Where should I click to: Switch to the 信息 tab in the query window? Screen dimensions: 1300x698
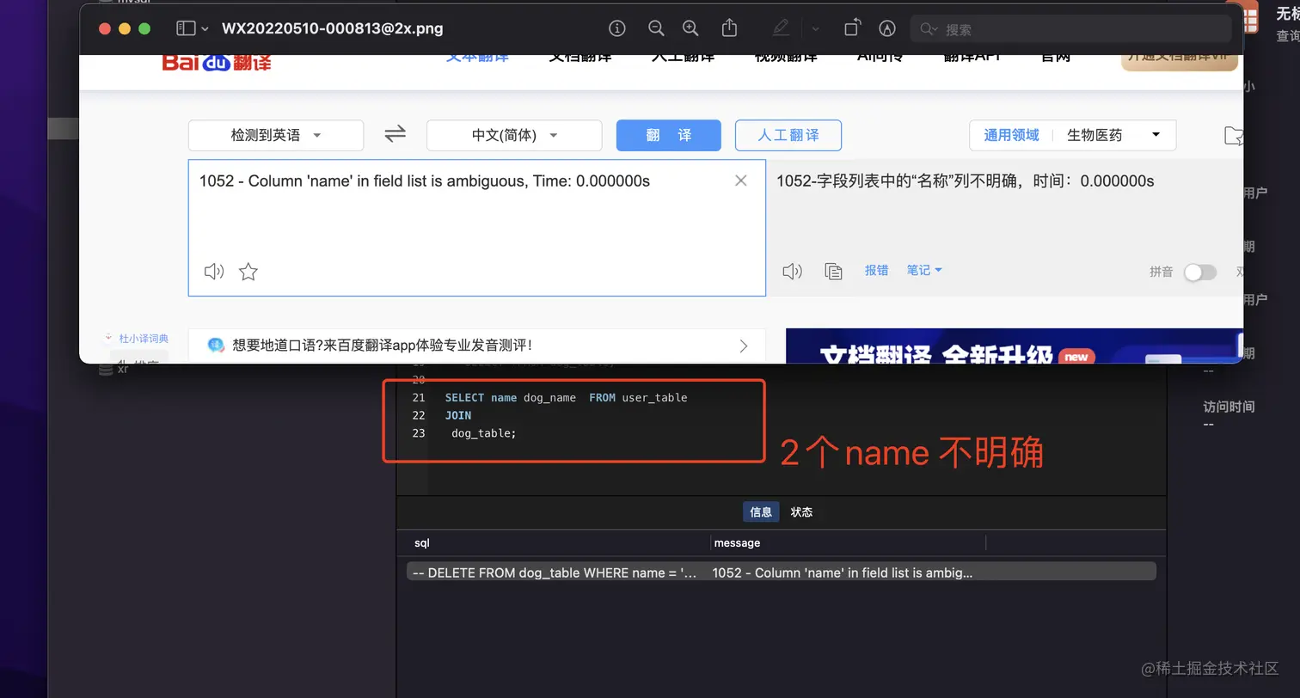[x=761, y=511]
